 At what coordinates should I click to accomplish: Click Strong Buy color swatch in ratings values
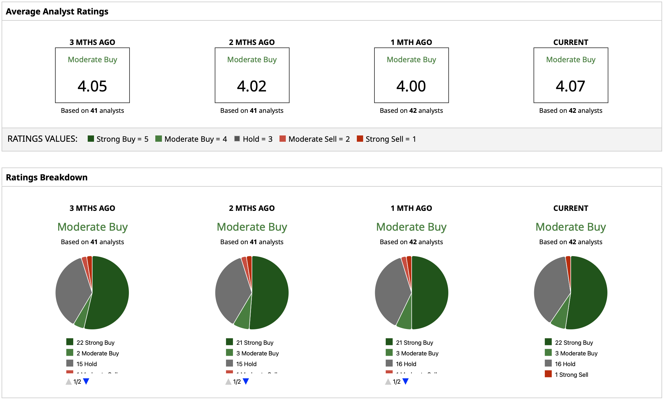91,139
